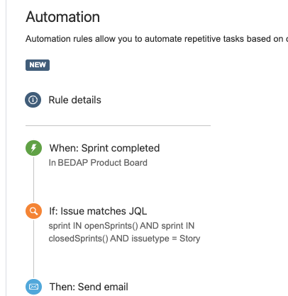Open the If: Issue matches JQL condition
288x296 pixels.
(98, 211)
